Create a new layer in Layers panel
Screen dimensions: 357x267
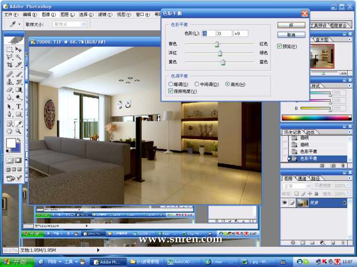click(333, 243)
